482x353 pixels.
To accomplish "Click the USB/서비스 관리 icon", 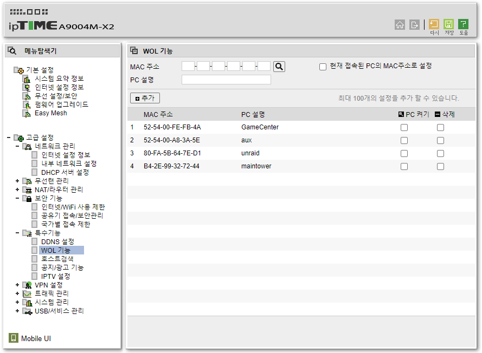I will click(27, 311).
